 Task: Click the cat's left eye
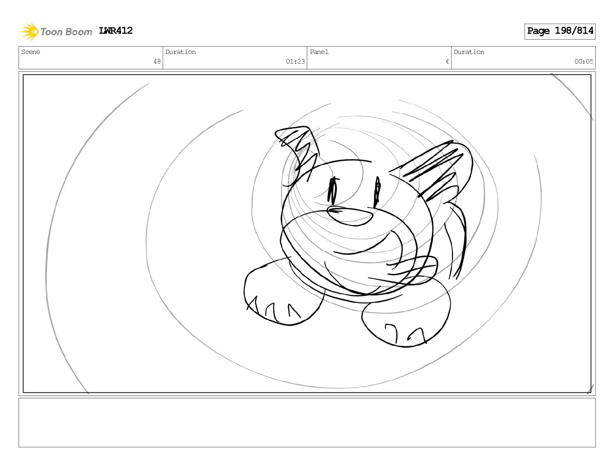coord(333,191)
